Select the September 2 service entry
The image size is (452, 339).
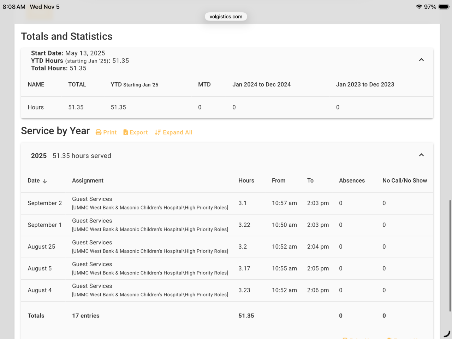44,203
